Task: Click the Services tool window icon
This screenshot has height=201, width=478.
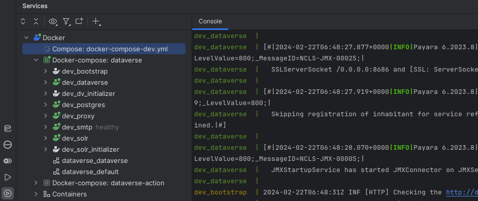Action: 8,193
